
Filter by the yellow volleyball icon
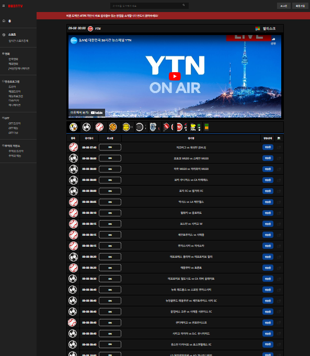[126, 127]
